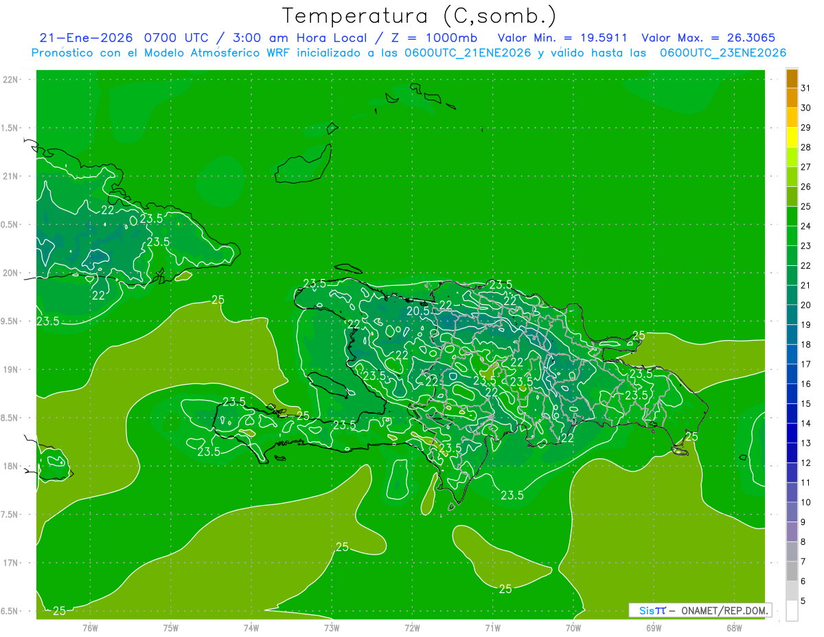The height and width of the screenshot is (637, 824).
Task: Click longitude axis label "69W"
Action: [653, 627]
